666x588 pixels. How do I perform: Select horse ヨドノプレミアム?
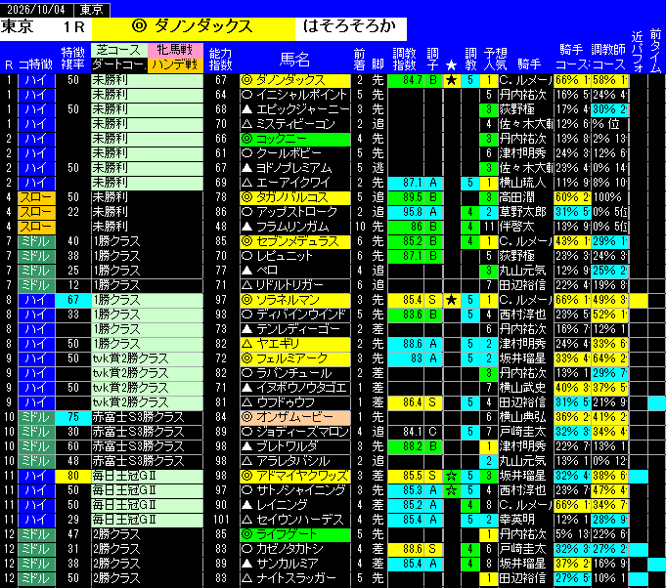pyautogui.click(x=295, y=168)
